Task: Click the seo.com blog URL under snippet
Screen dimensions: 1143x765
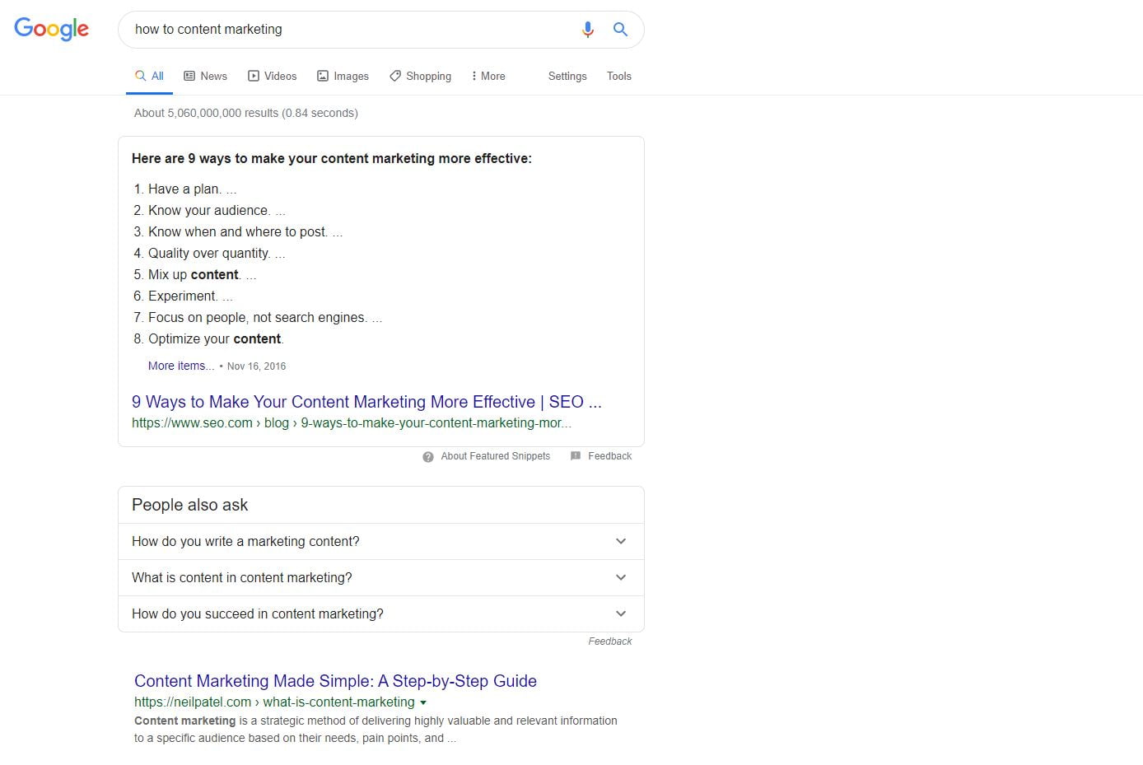Action: tap(352, 422)
